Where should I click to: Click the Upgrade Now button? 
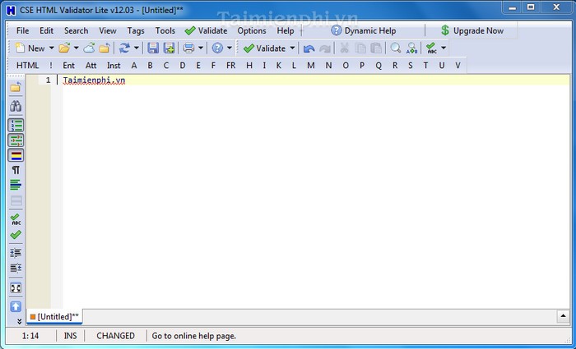point(472,31)
